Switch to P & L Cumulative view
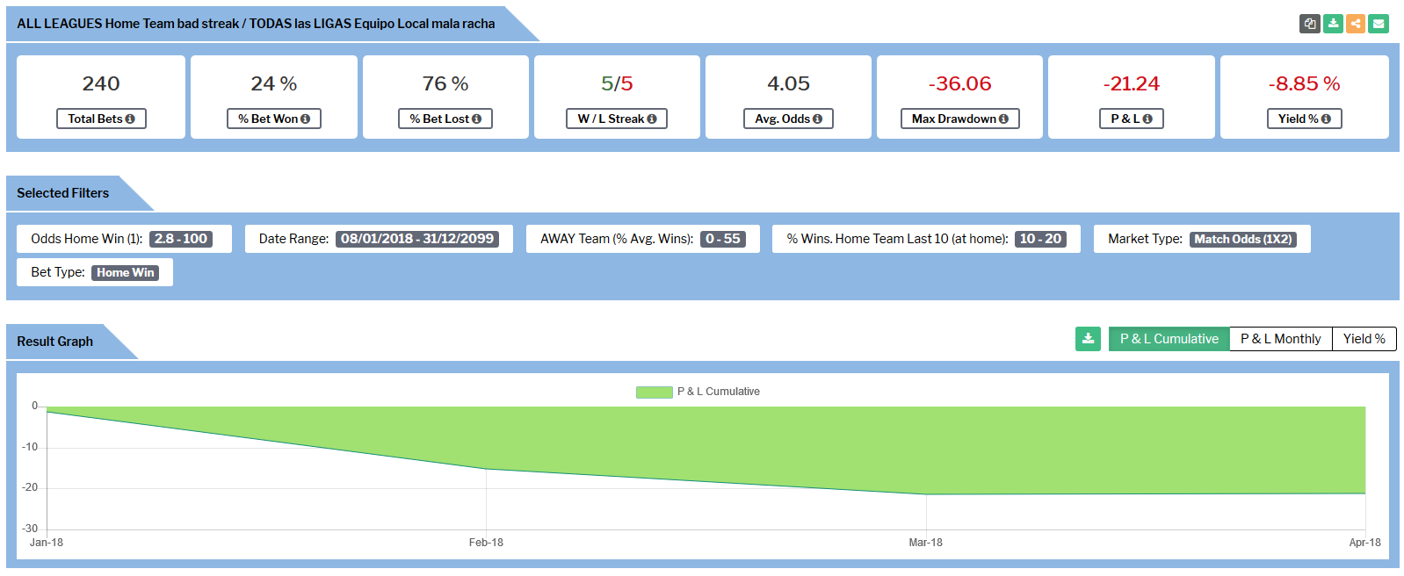Viewport: 1404px width, 576px height. tap(1169, 339)
